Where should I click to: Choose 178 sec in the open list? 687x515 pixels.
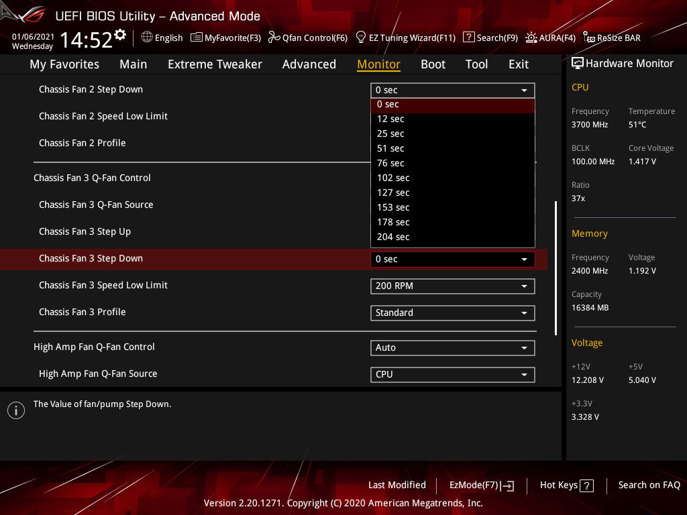pos(453,223)
